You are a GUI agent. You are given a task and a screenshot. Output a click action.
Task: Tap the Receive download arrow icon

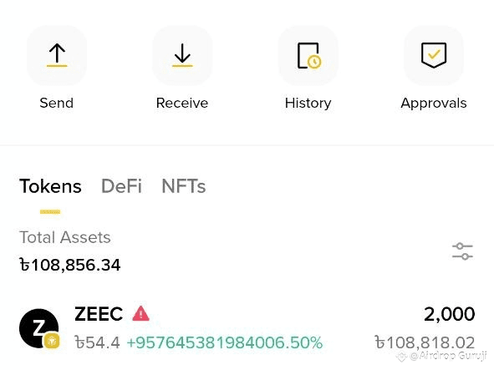tap(182, 55)
